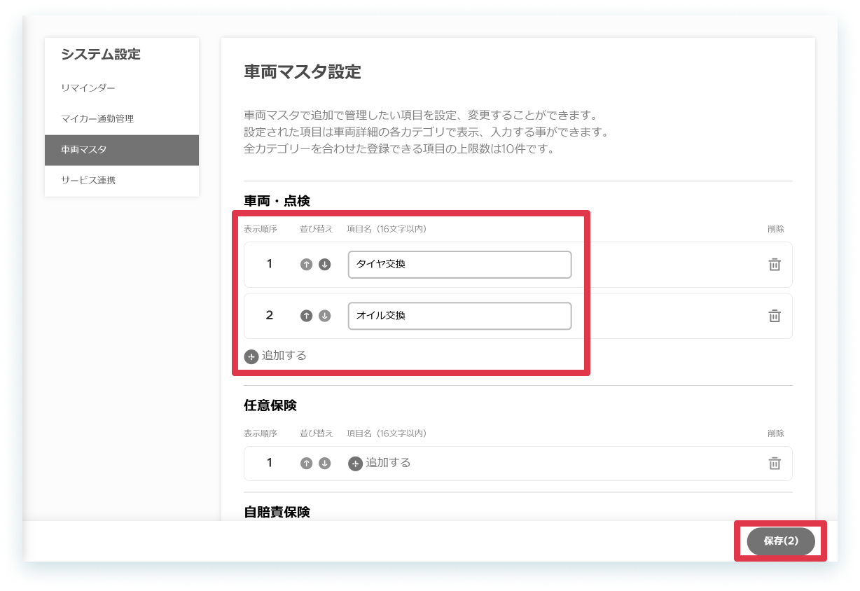Image resolution: width=860 pixels, height=591 pixels.
Task: Click the plus icon under 車両・点検
Action: click(x=251, y=356)
